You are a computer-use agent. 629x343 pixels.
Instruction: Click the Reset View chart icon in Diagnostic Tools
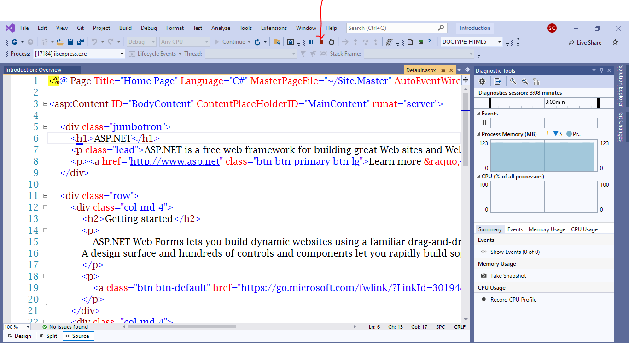coord(536,81)
